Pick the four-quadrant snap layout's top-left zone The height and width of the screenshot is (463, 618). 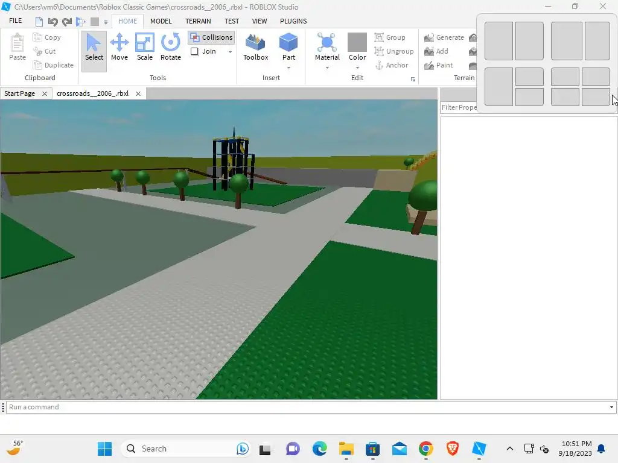point(565,77)
